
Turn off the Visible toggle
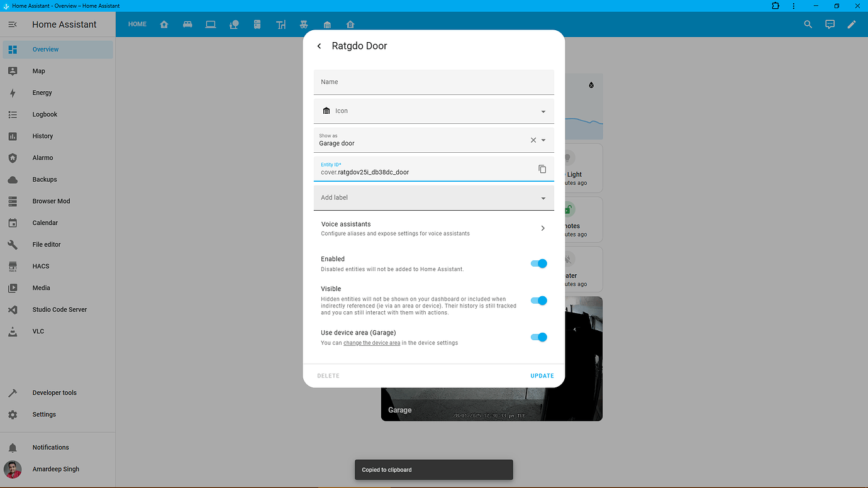coord(538,301)
